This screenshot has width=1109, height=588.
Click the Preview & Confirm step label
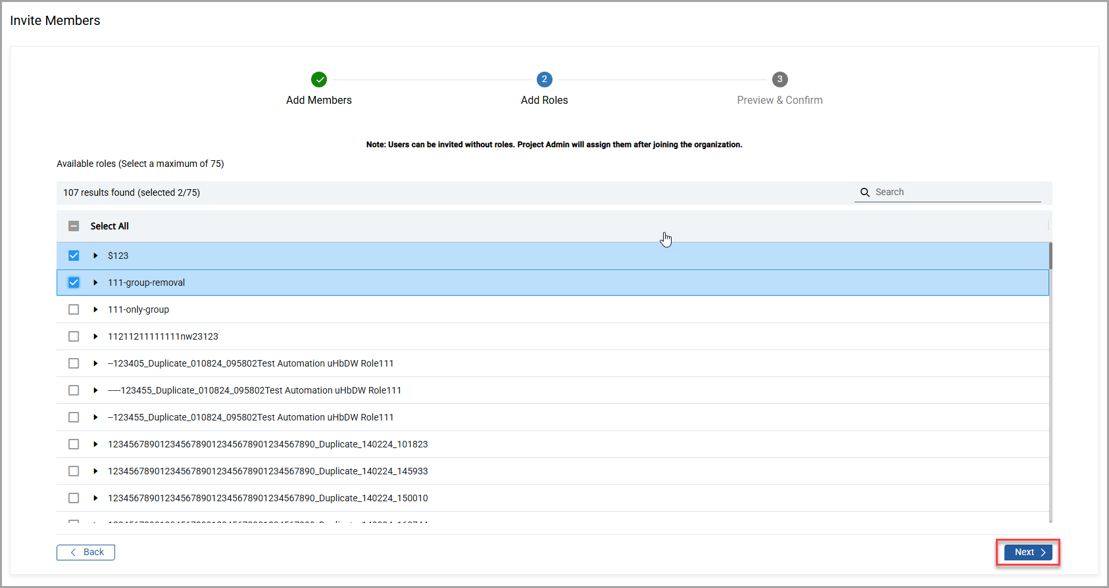[779, 101]
